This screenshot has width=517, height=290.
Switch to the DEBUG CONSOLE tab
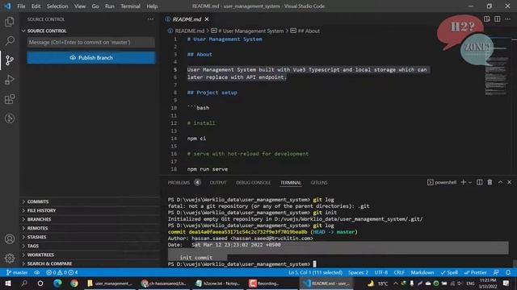pyautogui.click(x=253, y=183)
